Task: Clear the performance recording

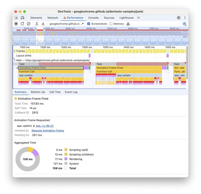Action: (x=29, y=24)
